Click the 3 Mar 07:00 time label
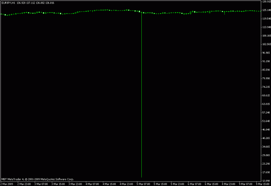 point(41,184)
